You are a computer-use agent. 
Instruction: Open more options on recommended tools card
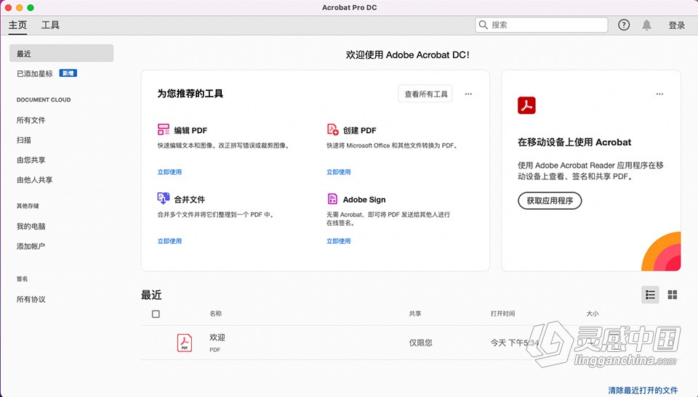(468, 94)
